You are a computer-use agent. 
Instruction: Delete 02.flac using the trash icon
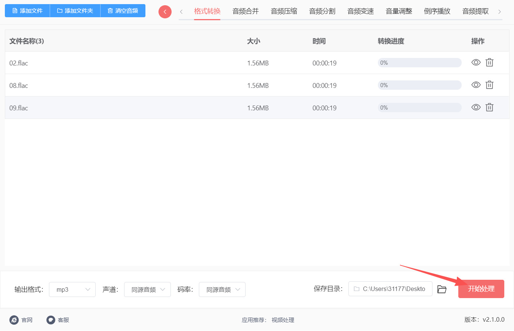click(489, 62)
